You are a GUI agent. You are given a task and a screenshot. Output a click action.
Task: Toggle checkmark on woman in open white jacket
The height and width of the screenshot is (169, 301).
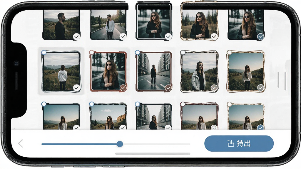click(x=214, y=88)
